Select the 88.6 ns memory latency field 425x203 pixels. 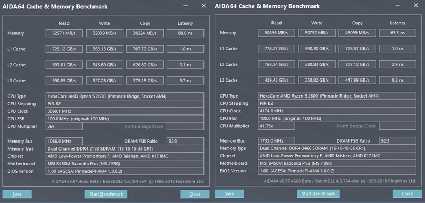[x=185, y=33]
